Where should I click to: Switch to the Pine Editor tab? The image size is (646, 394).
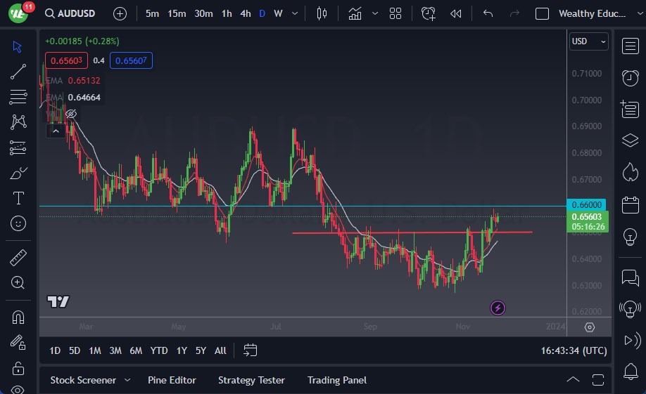point(172,380)
